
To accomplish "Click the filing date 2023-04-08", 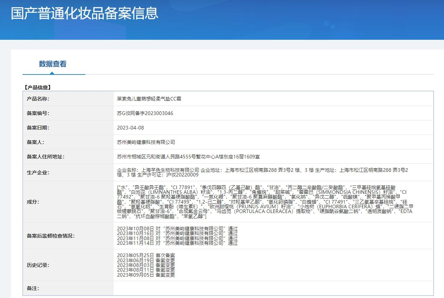I will [x=130, y=128].
